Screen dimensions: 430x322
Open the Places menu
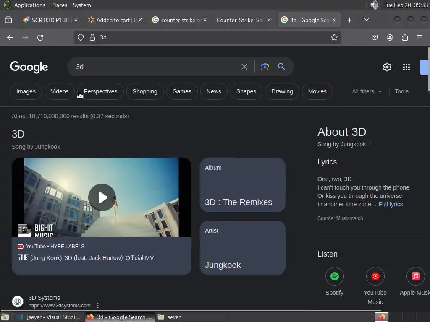coord(59,5)
